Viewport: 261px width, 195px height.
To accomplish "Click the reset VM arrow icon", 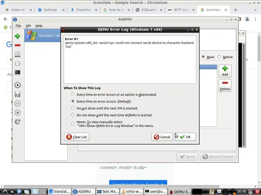I will click(x=18, y=122).
